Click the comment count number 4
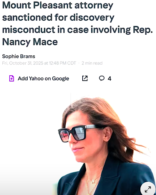This screenshot has width=156, height=195. coord(110,78)
